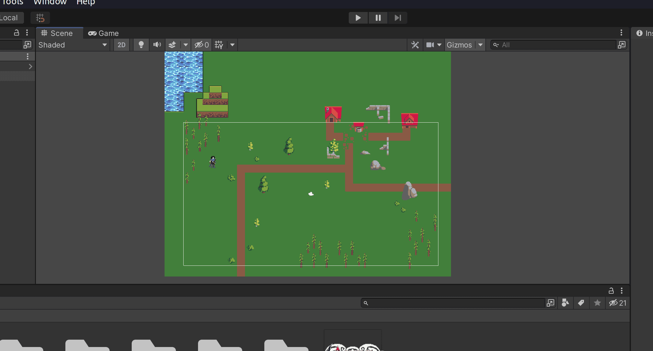Open the component editor tools icon
The width and height of the screenshot is (653, 351).
tap(415, 45)
